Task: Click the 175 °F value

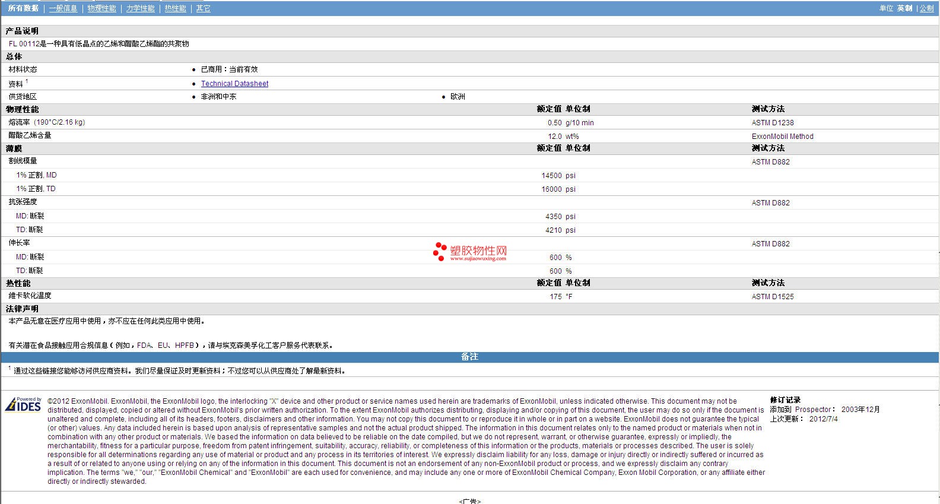Action: click(x=561, y=297)
